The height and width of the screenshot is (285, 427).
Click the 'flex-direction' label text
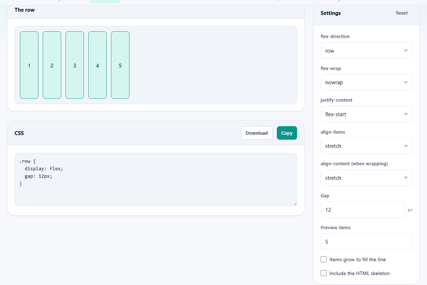(x=335, y=36)
